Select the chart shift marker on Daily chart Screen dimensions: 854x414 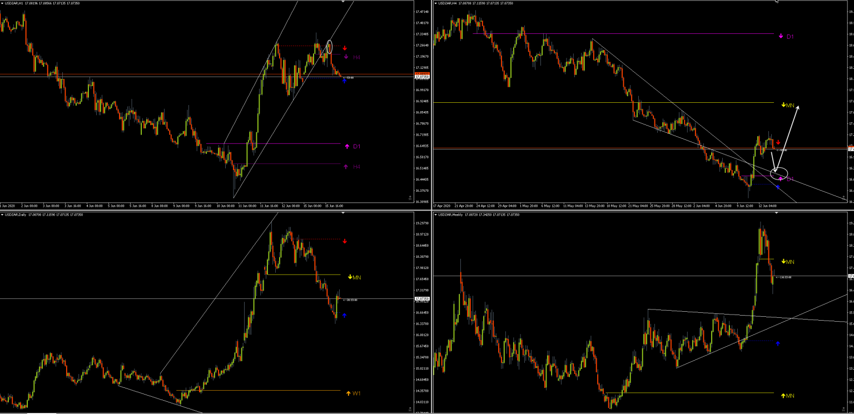[x=344, y=213]
